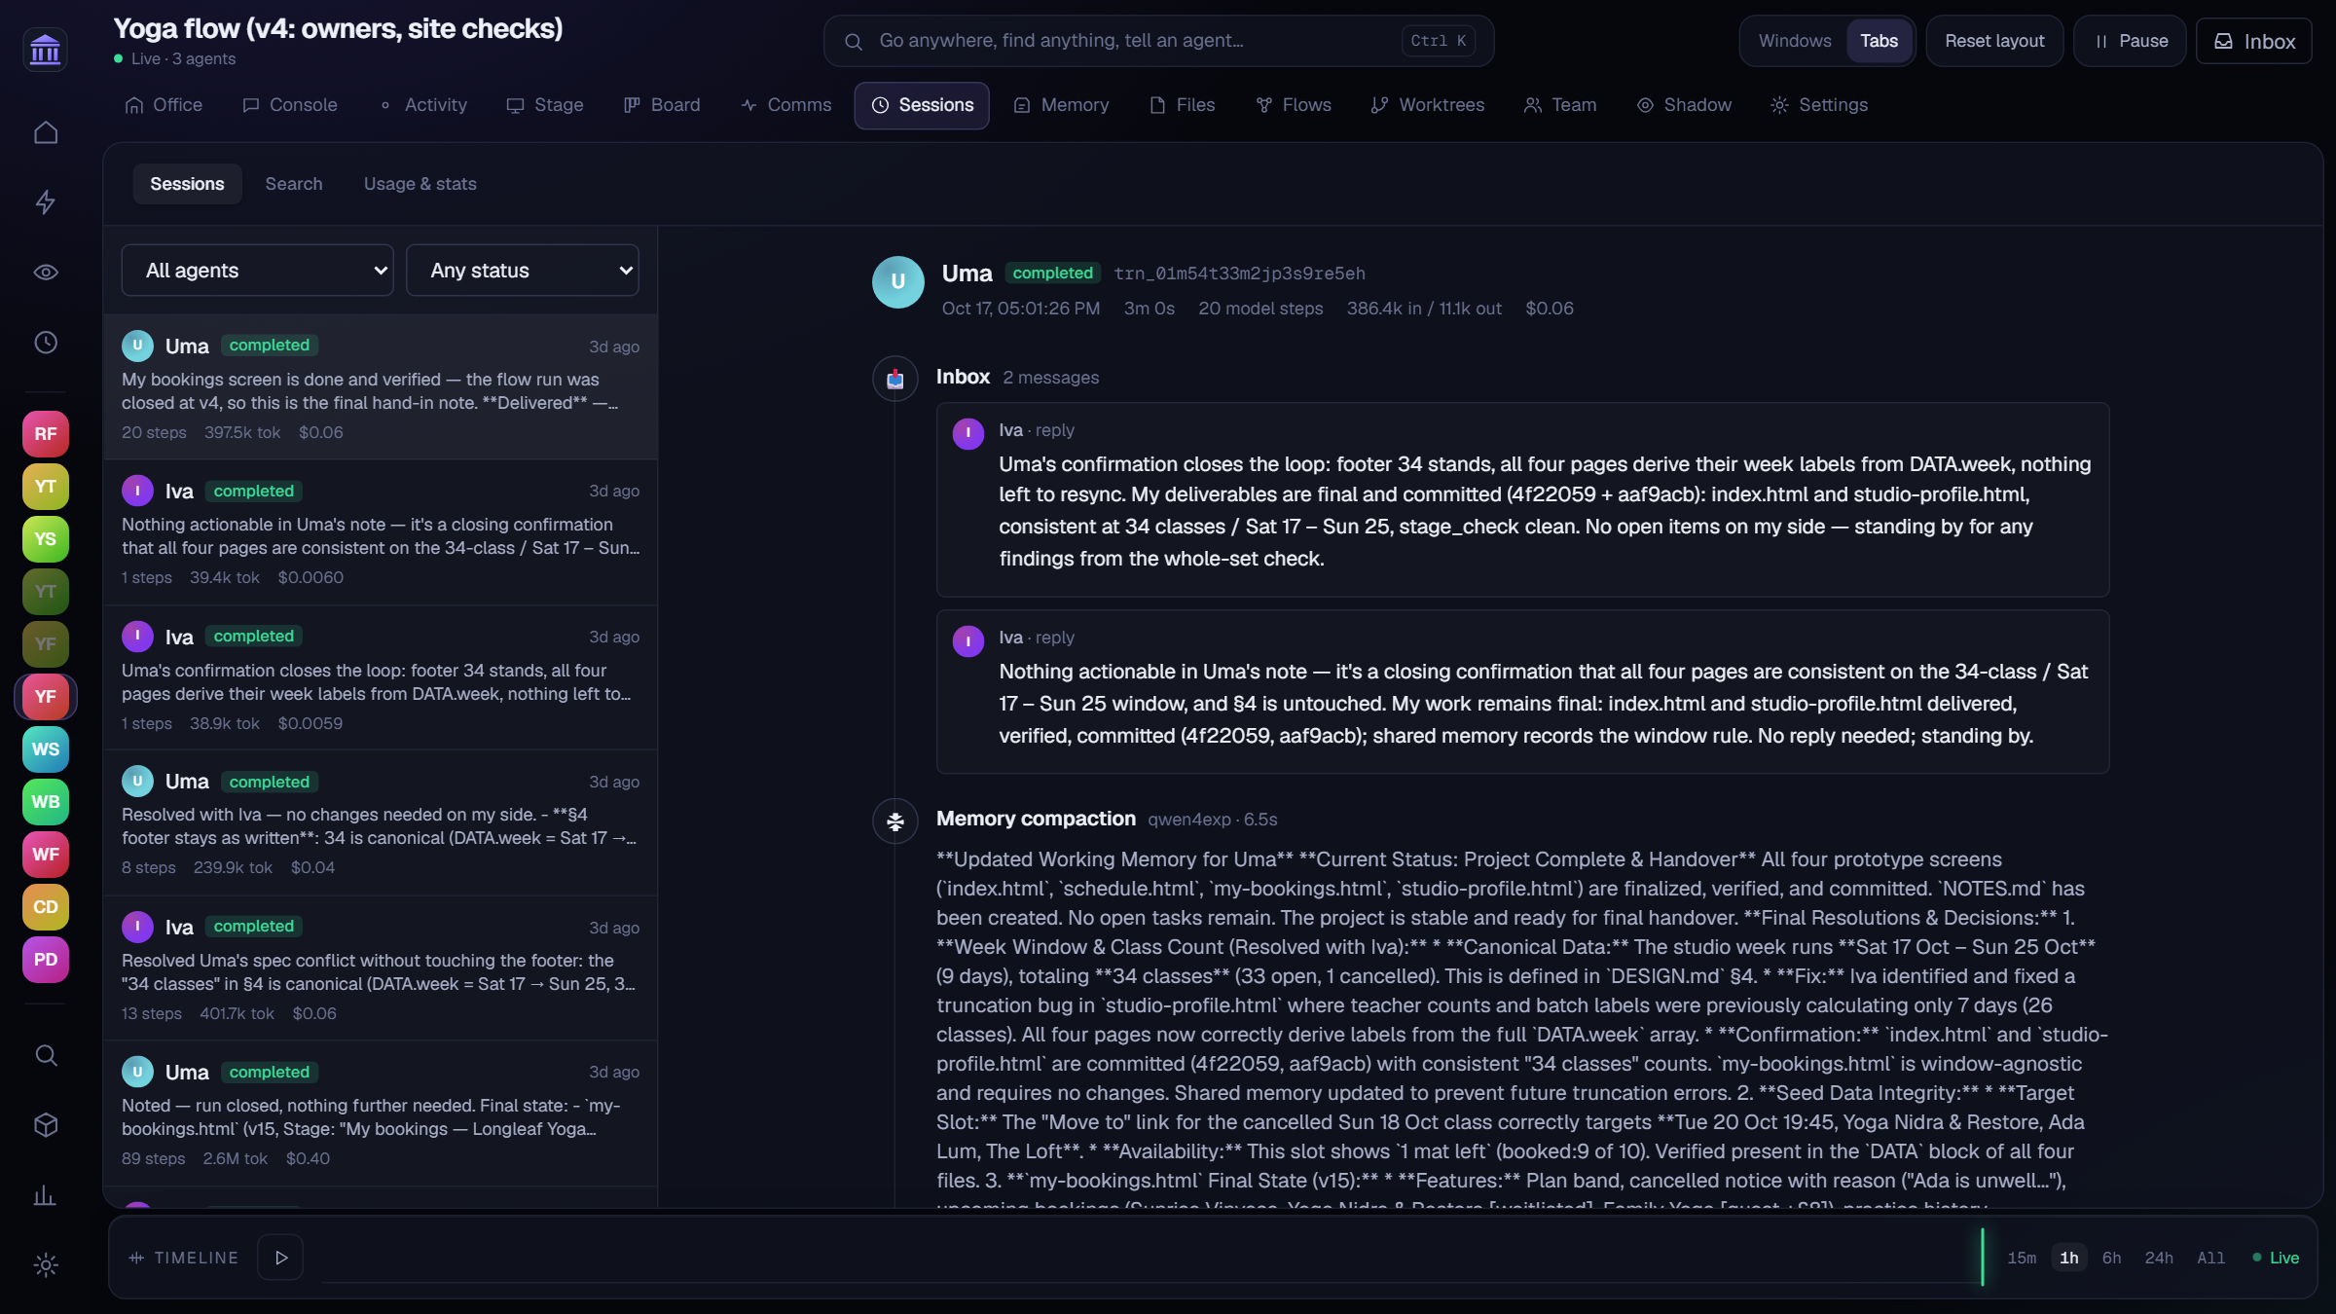This screenshot has height=1314, width=2336.
Task: Select the WS project avatar
Action: click(x=46, y=749)
